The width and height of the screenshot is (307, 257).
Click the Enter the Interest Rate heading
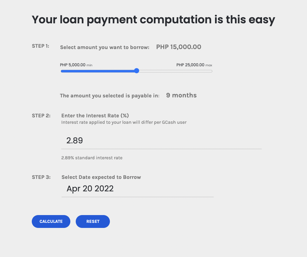95,115
